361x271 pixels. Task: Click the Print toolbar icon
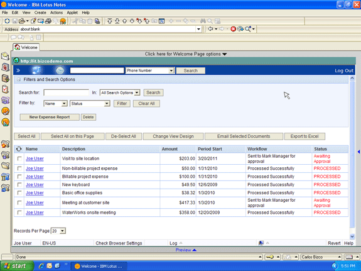48,21
